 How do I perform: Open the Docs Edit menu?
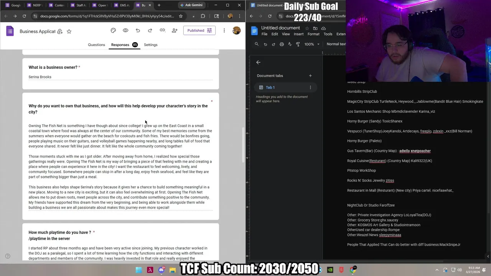coord(275,34)
